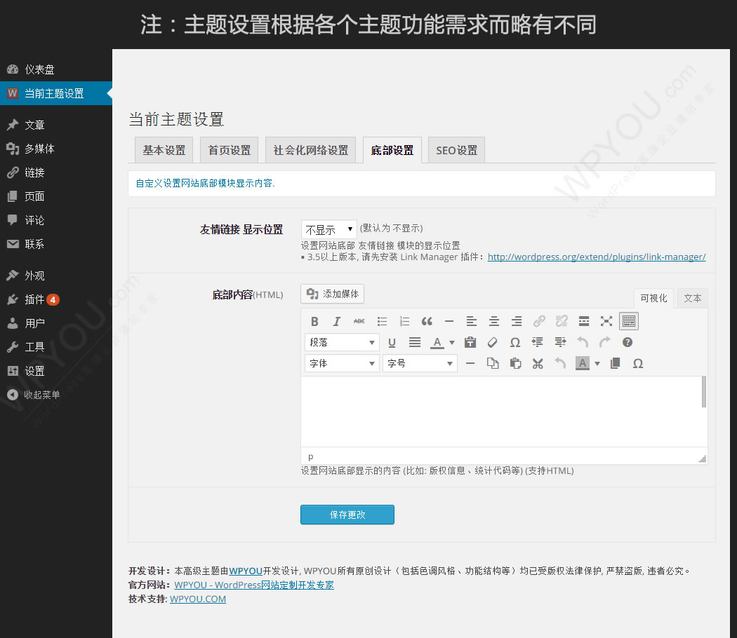Align text right in the editor

(x=517, y=321)
